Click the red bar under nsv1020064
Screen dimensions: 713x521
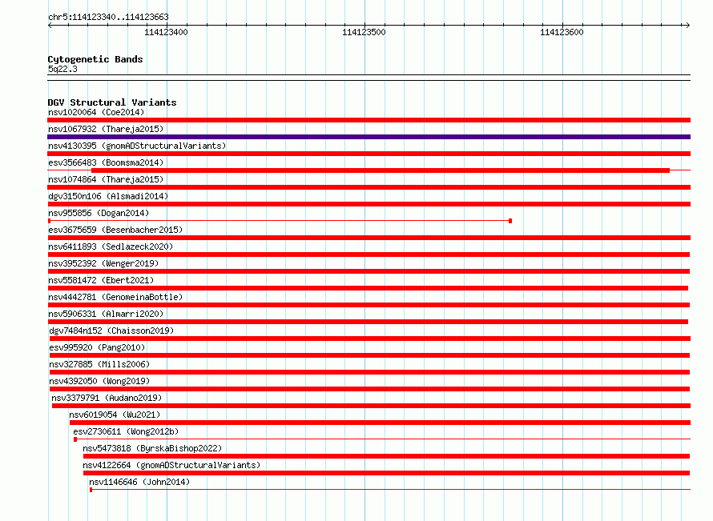[369, 120]
